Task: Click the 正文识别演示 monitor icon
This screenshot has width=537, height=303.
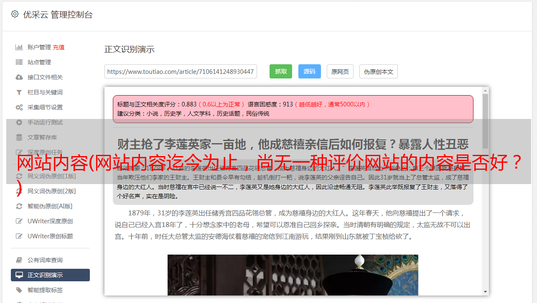Action: pyautogui.click(x=19, y=275)
